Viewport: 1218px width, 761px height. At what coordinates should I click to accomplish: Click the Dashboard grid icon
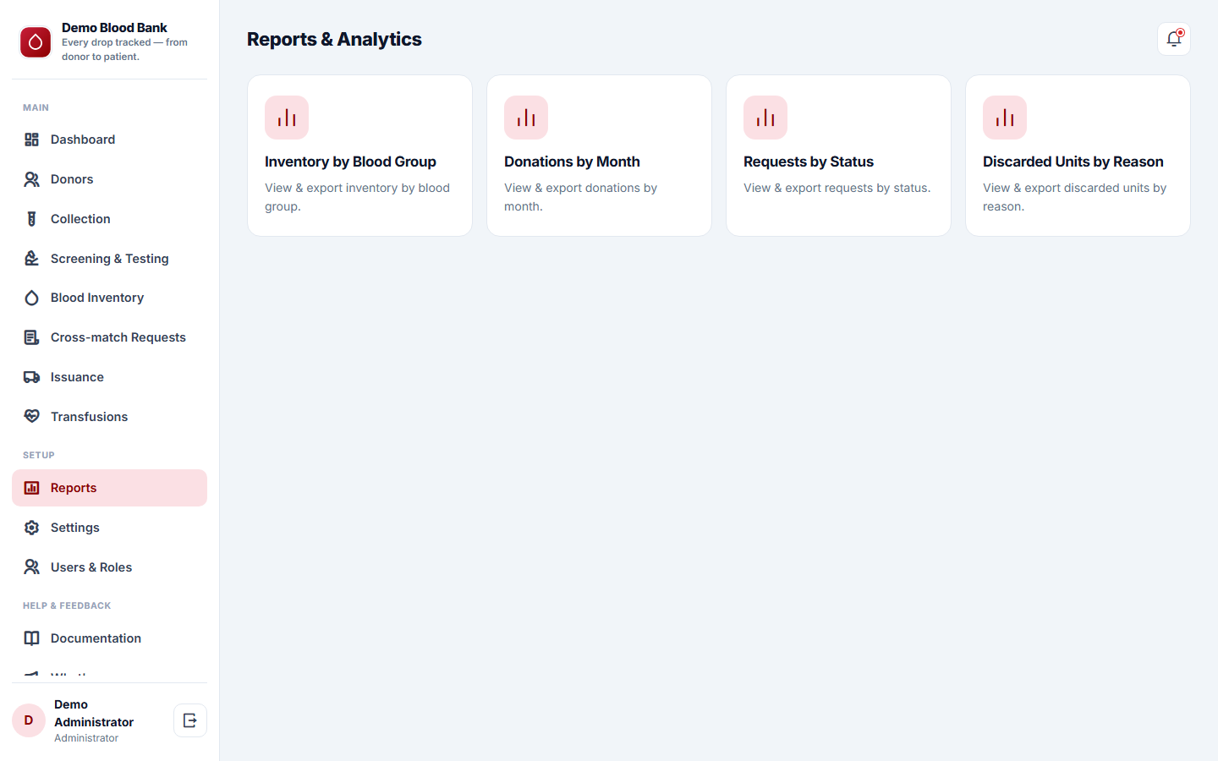(x=31, y=140)
